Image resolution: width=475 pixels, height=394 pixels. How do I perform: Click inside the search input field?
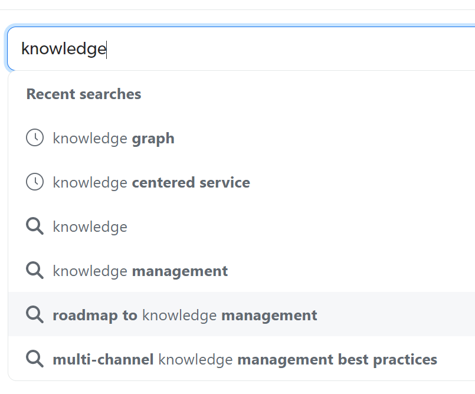point(236,49)
